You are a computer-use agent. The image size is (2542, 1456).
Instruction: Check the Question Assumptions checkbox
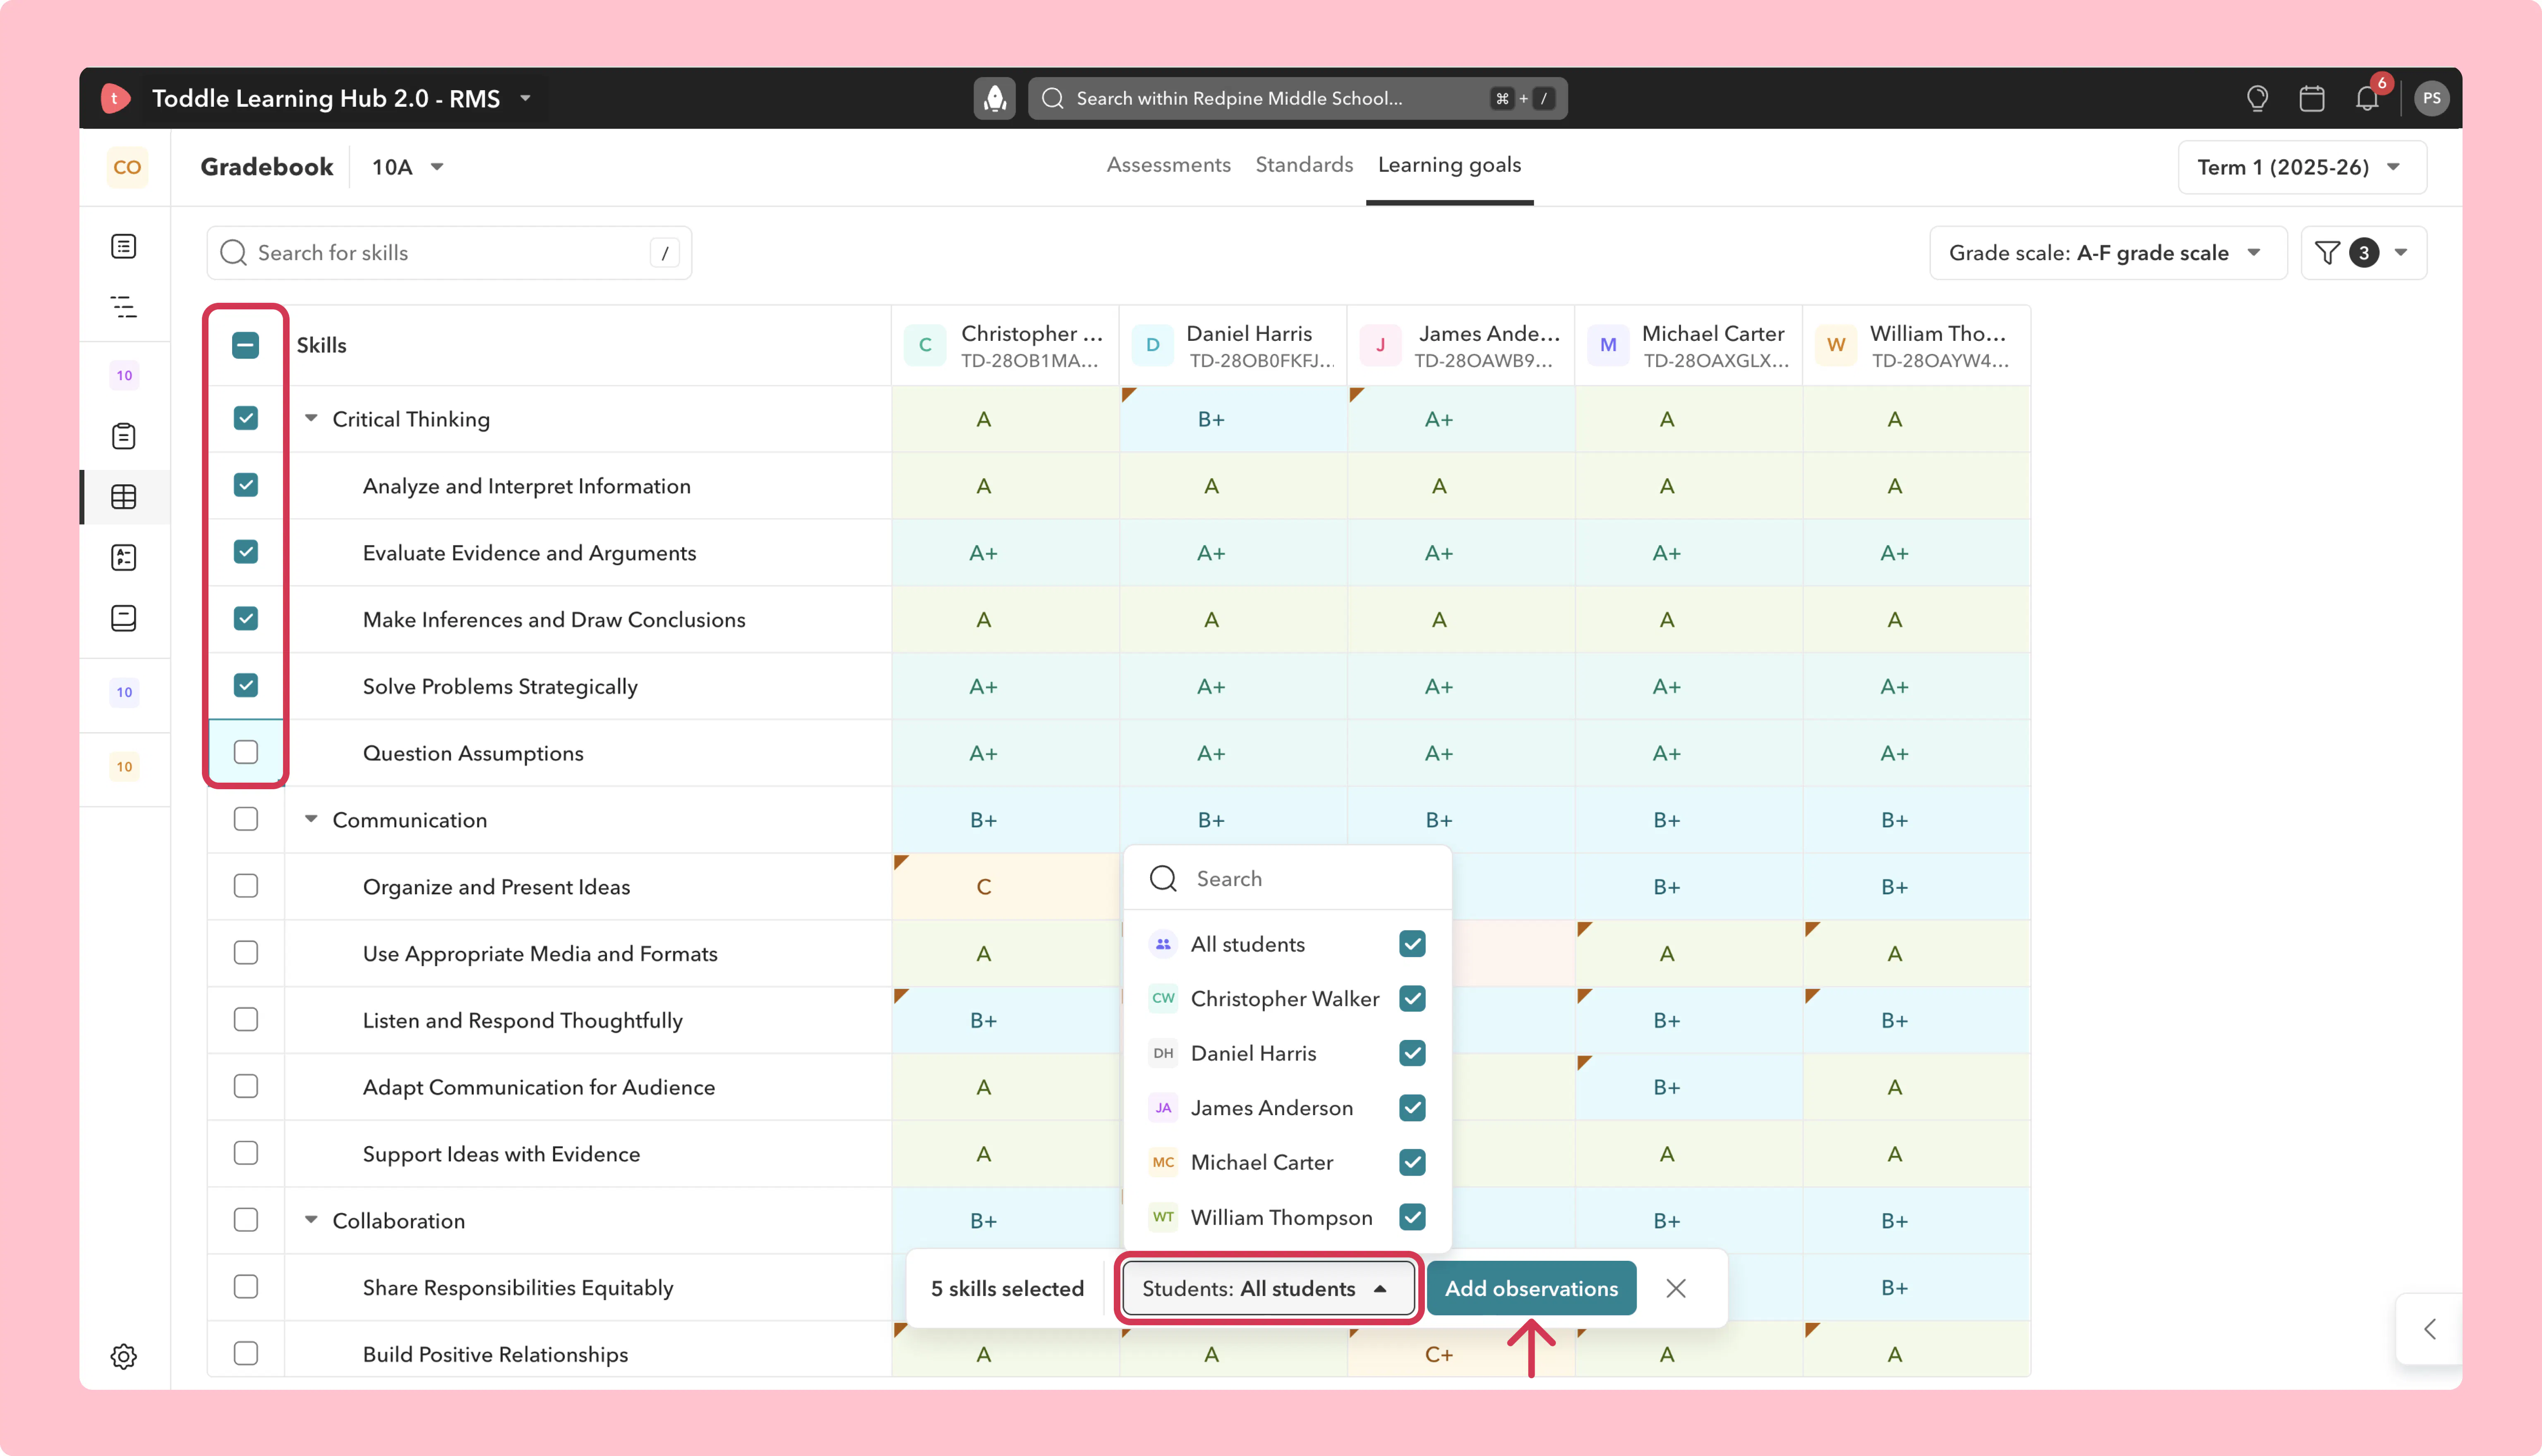[x=246, y=752]
